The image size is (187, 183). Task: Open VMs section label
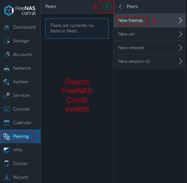(18, 150)
